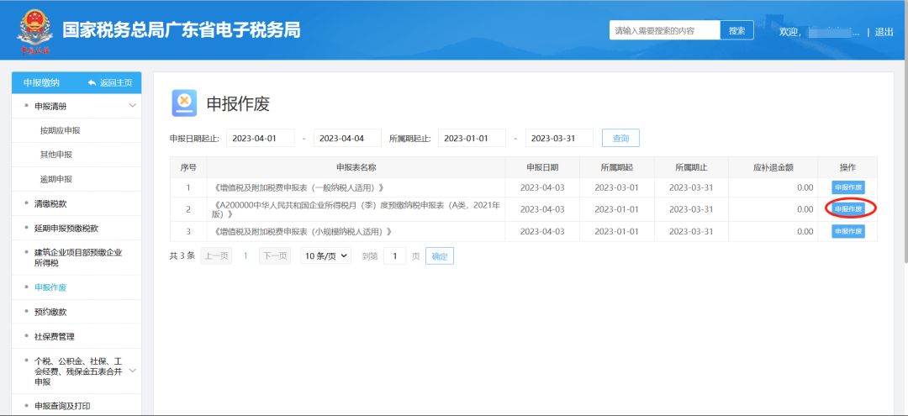Click 所属期 end date 2023-03-31 field
Screen dimensions: 908x416
point(559,139)
